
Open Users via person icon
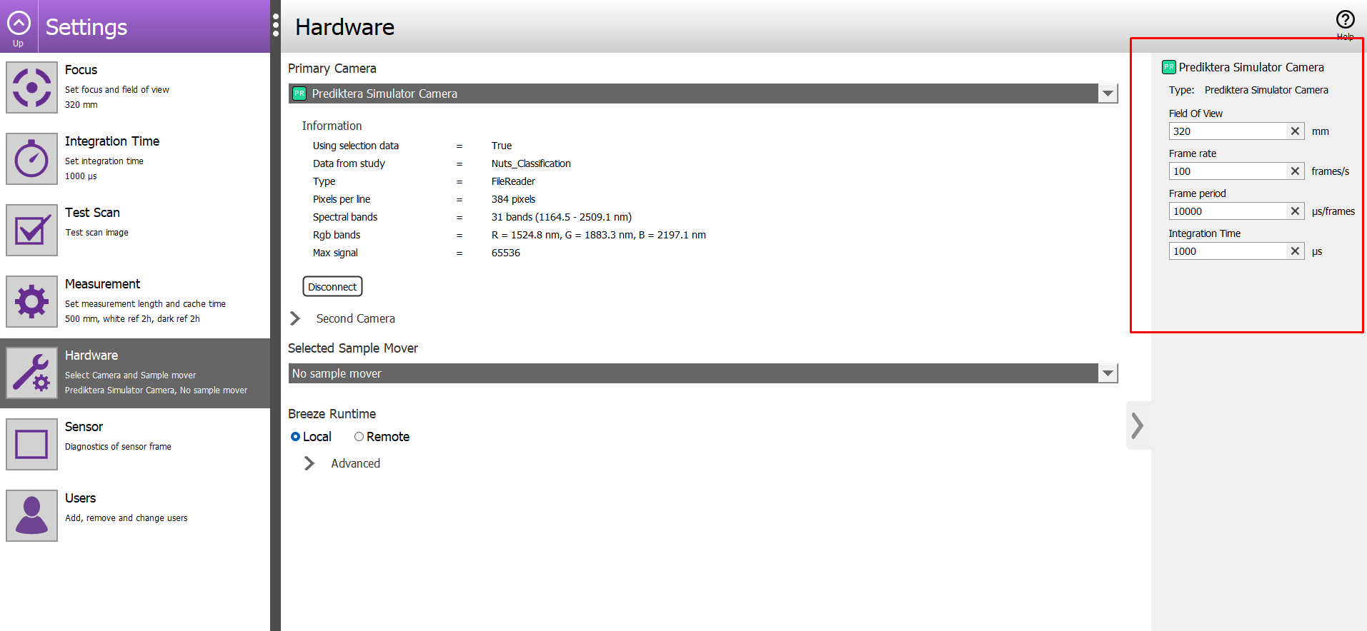31,515
